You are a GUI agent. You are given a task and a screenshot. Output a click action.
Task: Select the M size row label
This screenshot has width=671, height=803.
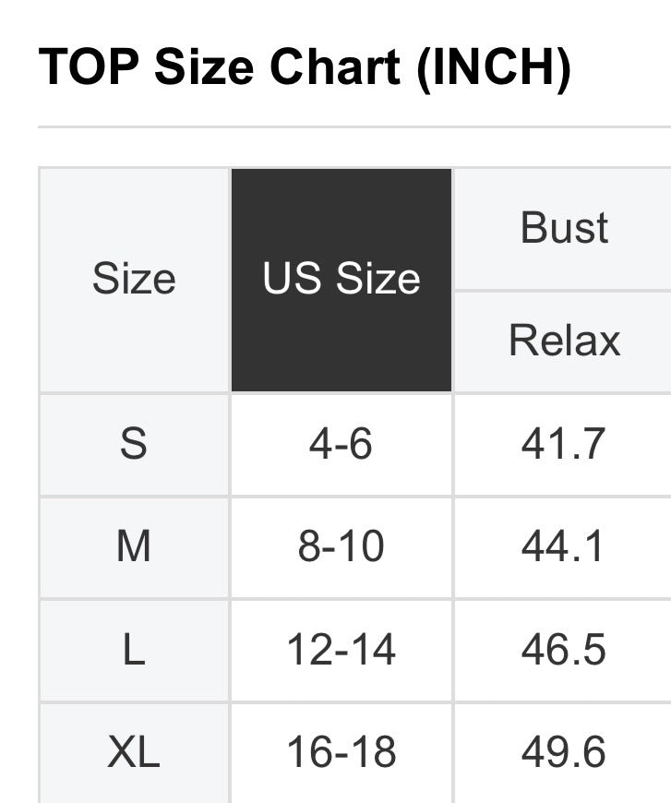point(134,546)
